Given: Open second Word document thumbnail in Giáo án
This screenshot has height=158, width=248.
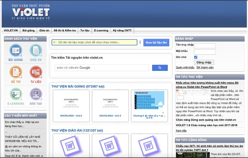Looking at the screenshot, I should click(110, 146).
